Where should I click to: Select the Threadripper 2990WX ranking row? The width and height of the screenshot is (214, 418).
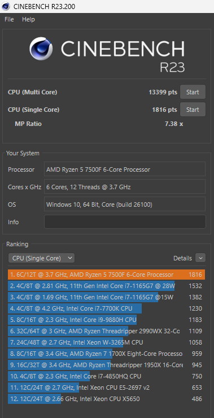pos(107,331)
